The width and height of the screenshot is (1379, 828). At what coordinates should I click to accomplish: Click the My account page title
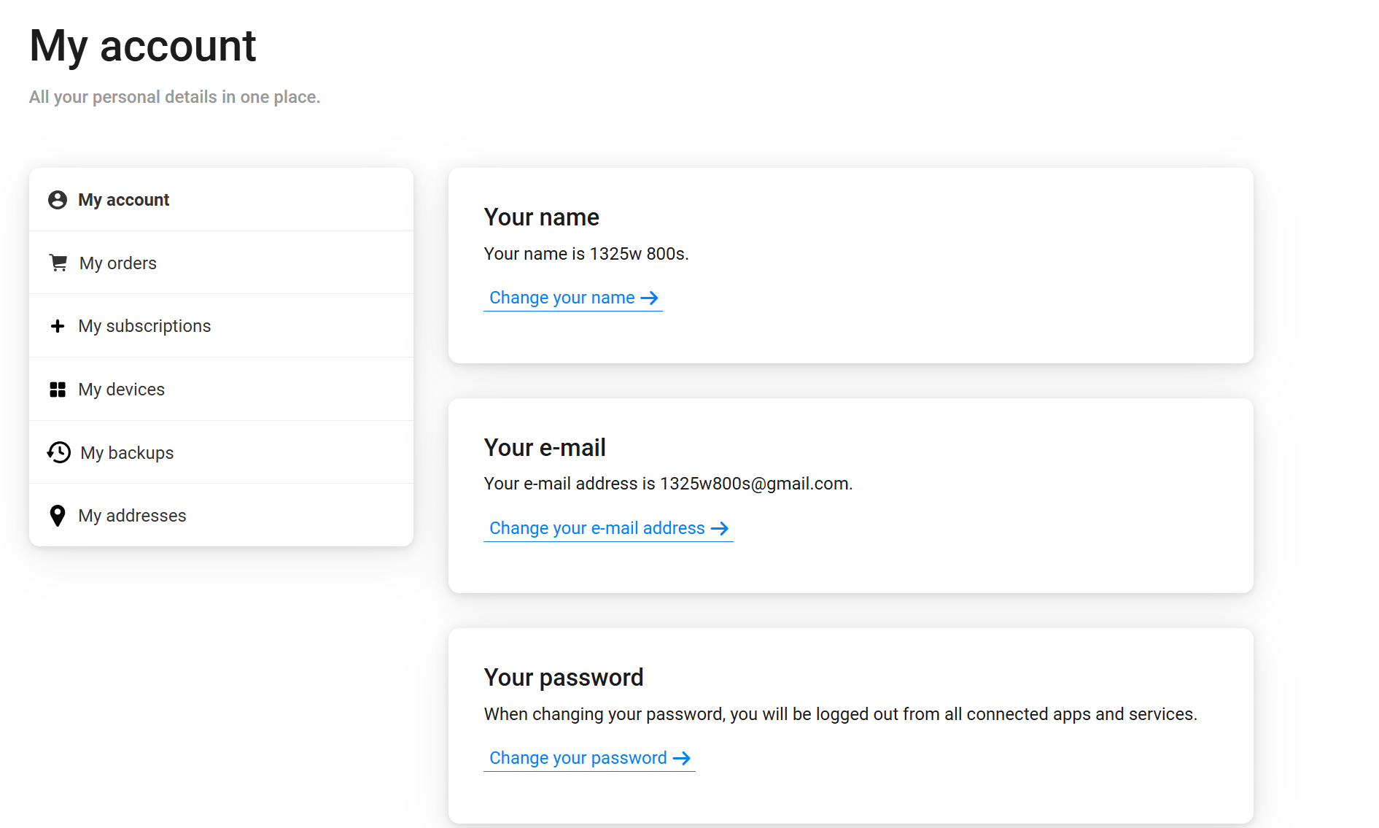click(x=143, y=46)
